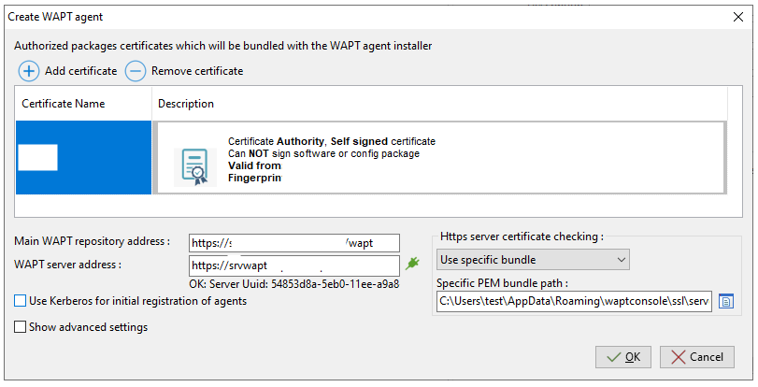758x387 pixels.
Task: Select the Specific PEM bundle path field
Action: click(x=574, y=300)
